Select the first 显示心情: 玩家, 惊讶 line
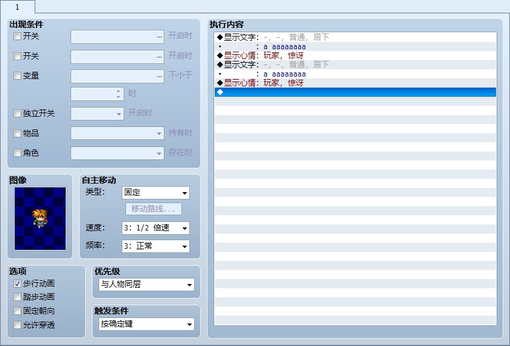The image size is (510, 346). point(355,55)
